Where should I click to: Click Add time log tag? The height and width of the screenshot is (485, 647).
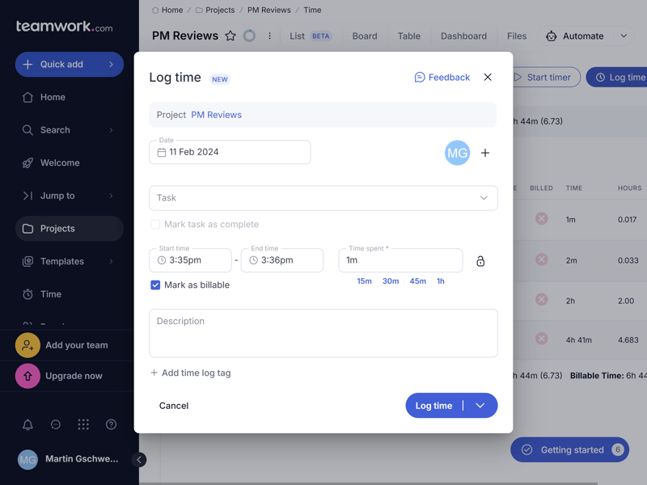click(191, 373)
